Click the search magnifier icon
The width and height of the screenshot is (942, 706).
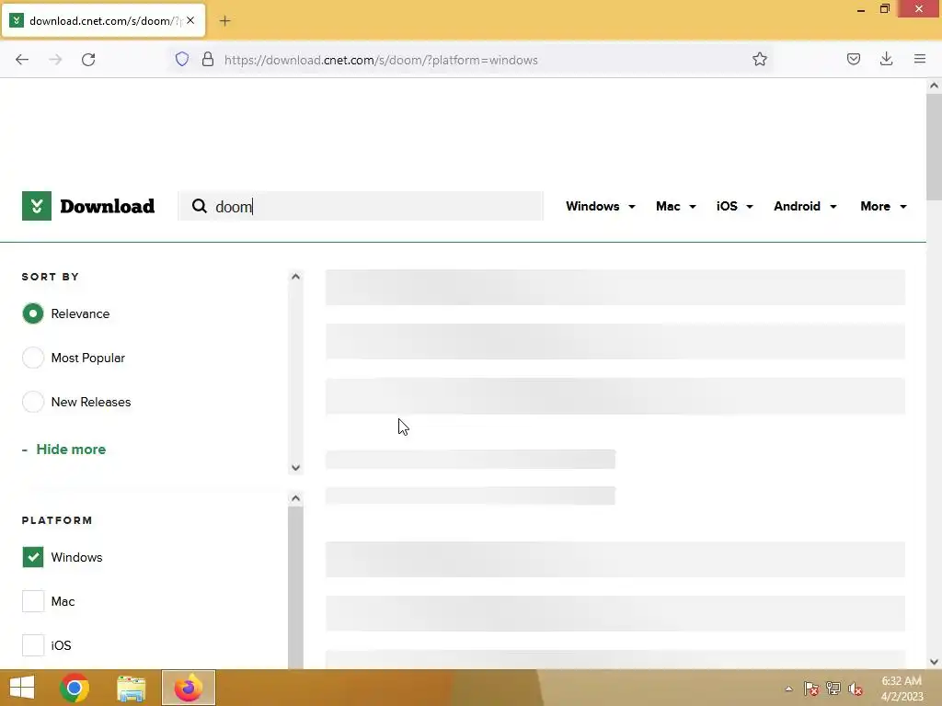click(x=200, y=206)
